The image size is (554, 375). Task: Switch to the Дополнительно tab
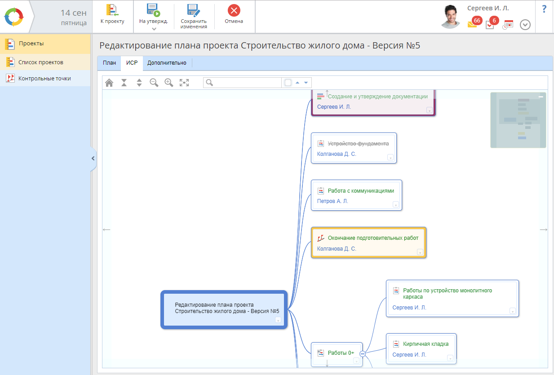(167, 63)
